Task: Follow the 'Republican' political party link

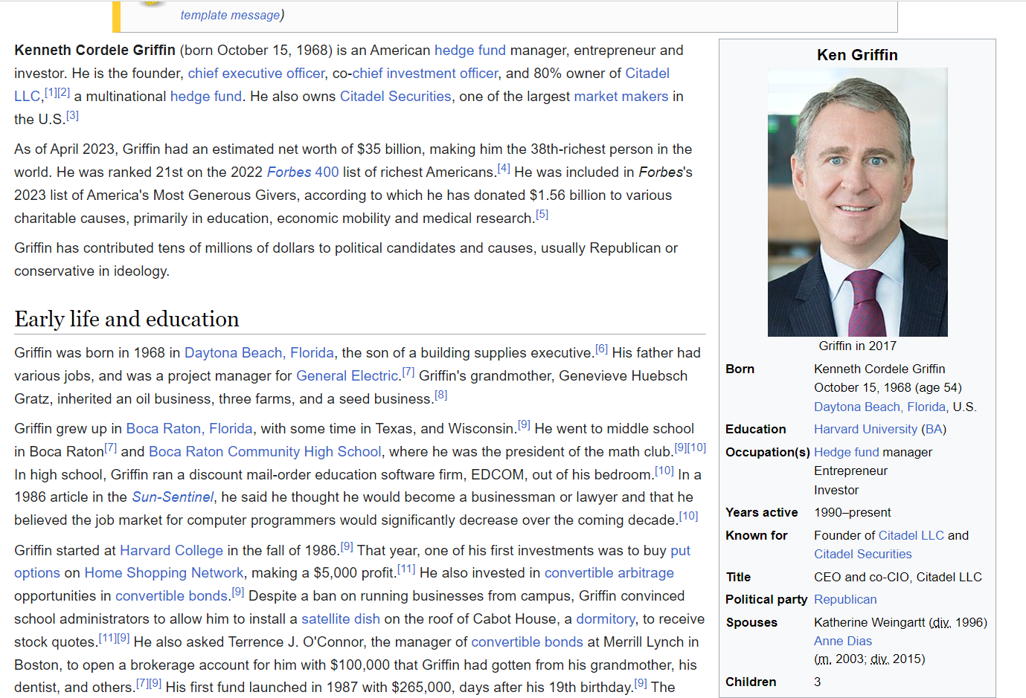Action: pos(845,600)
